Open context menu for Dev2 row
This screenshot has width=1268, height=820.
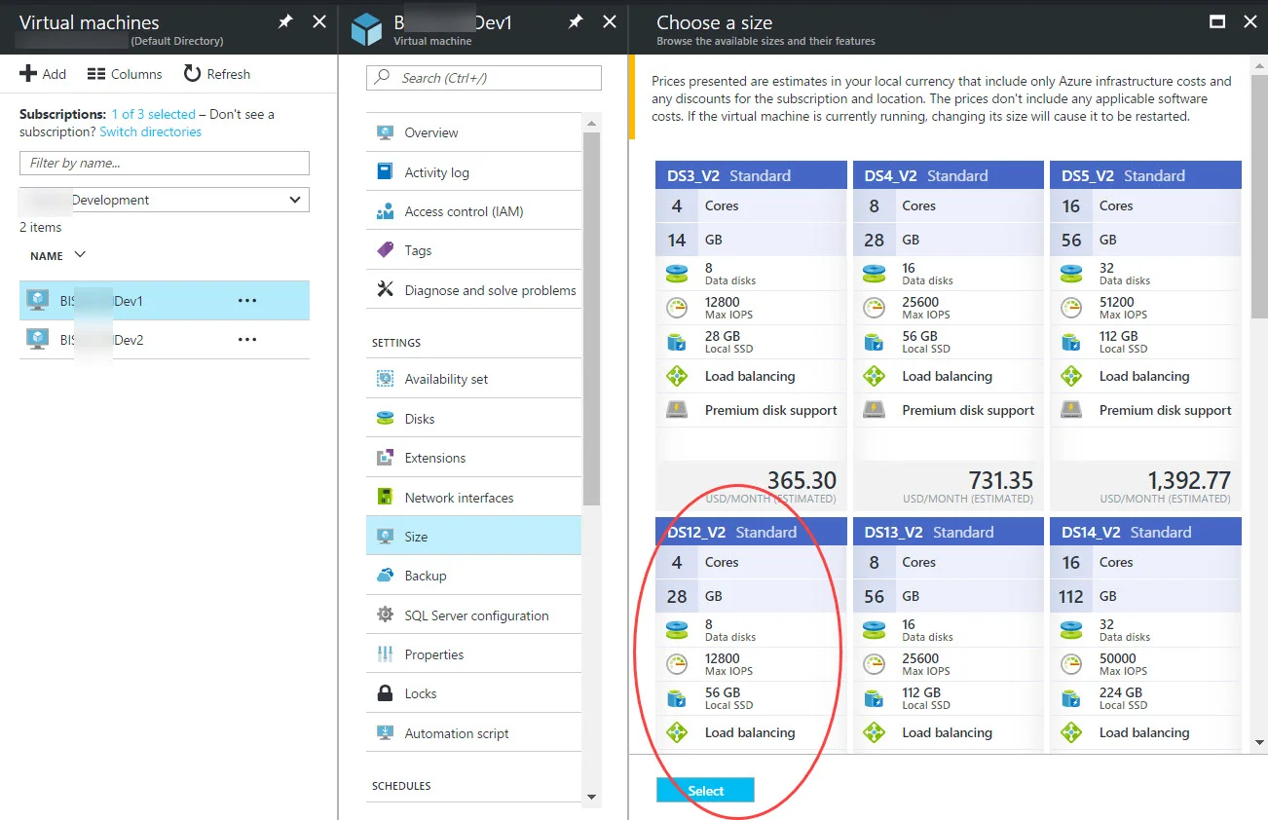pos(247,340)
